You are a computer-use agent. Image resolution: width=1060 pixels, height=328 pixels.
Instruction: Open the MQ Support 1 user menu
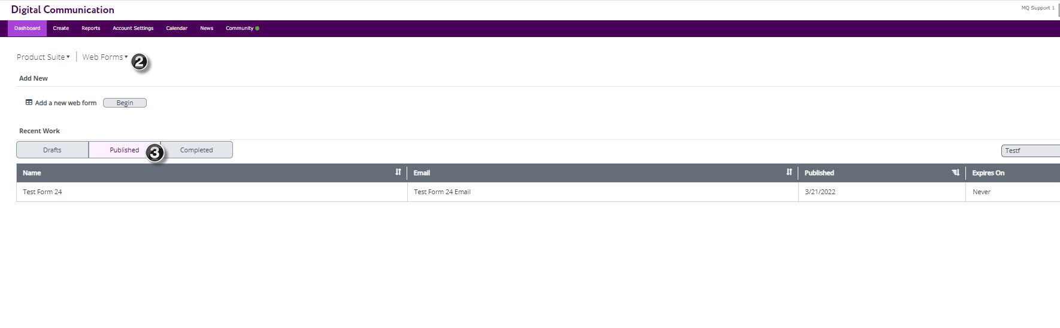pos(1038,8)
